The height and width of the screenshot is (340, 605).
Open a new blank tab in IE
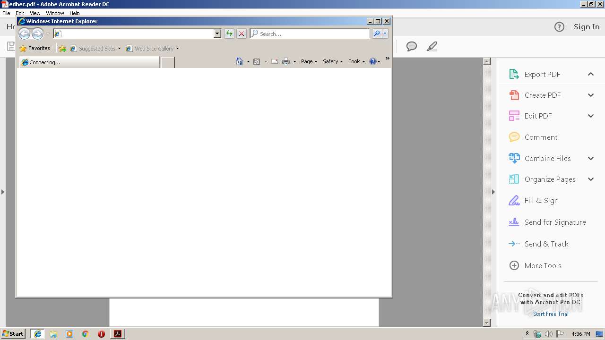168,62
